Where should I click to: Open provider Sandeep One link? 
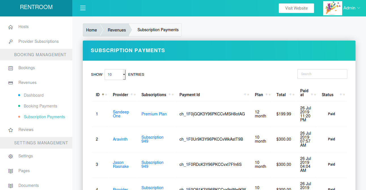tap(121, 114)
